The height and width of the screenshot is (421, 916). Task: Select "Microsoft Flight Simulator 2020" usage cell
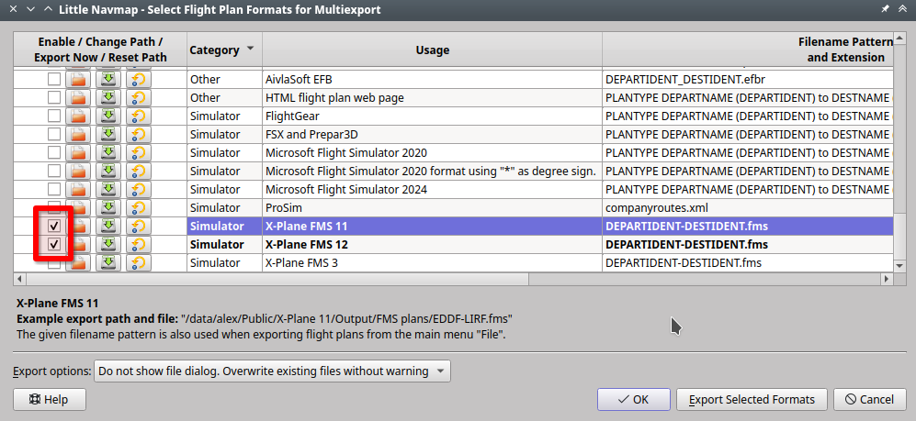(x=433, y=153)
